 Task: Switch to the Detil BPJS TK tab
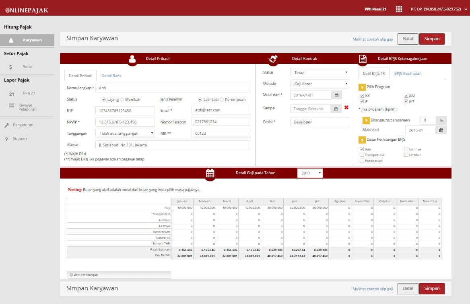(374, 74)
